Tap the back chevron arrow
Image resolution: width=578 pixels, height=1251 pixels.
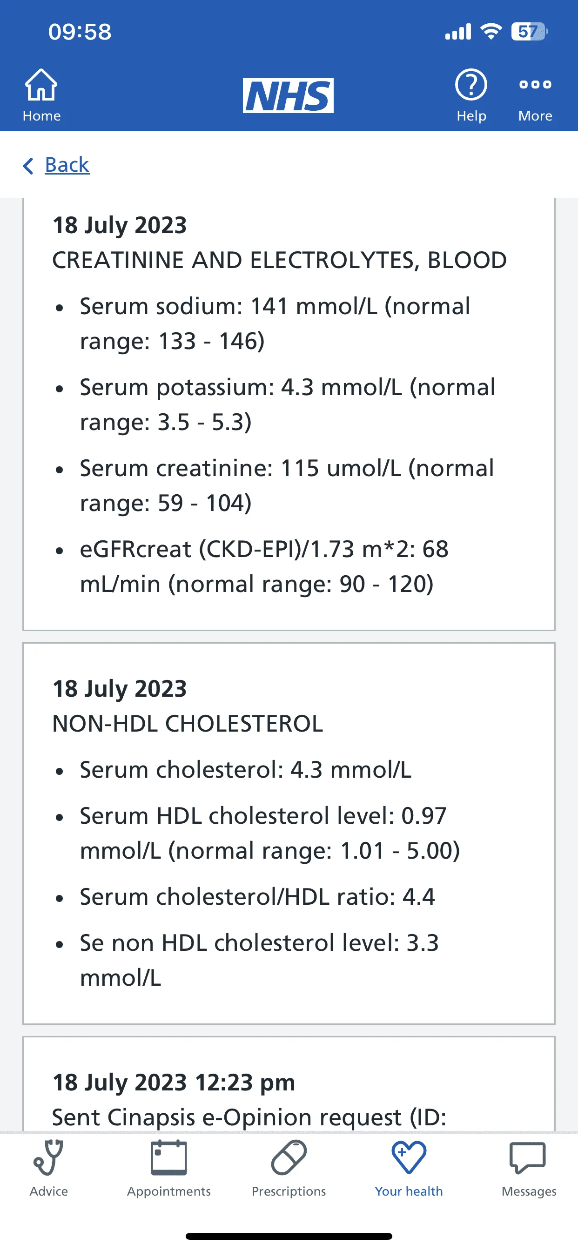(x=28, y=166)
